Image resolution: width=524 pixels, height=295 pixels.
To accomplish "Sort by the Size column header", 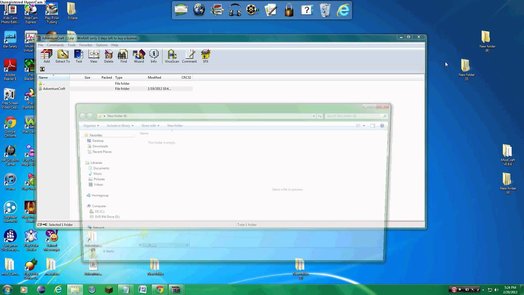I will point(81,77).
